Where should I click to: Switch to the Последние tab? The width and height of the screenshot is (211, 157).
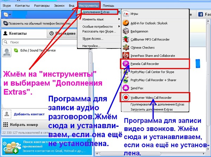[63, 33]
